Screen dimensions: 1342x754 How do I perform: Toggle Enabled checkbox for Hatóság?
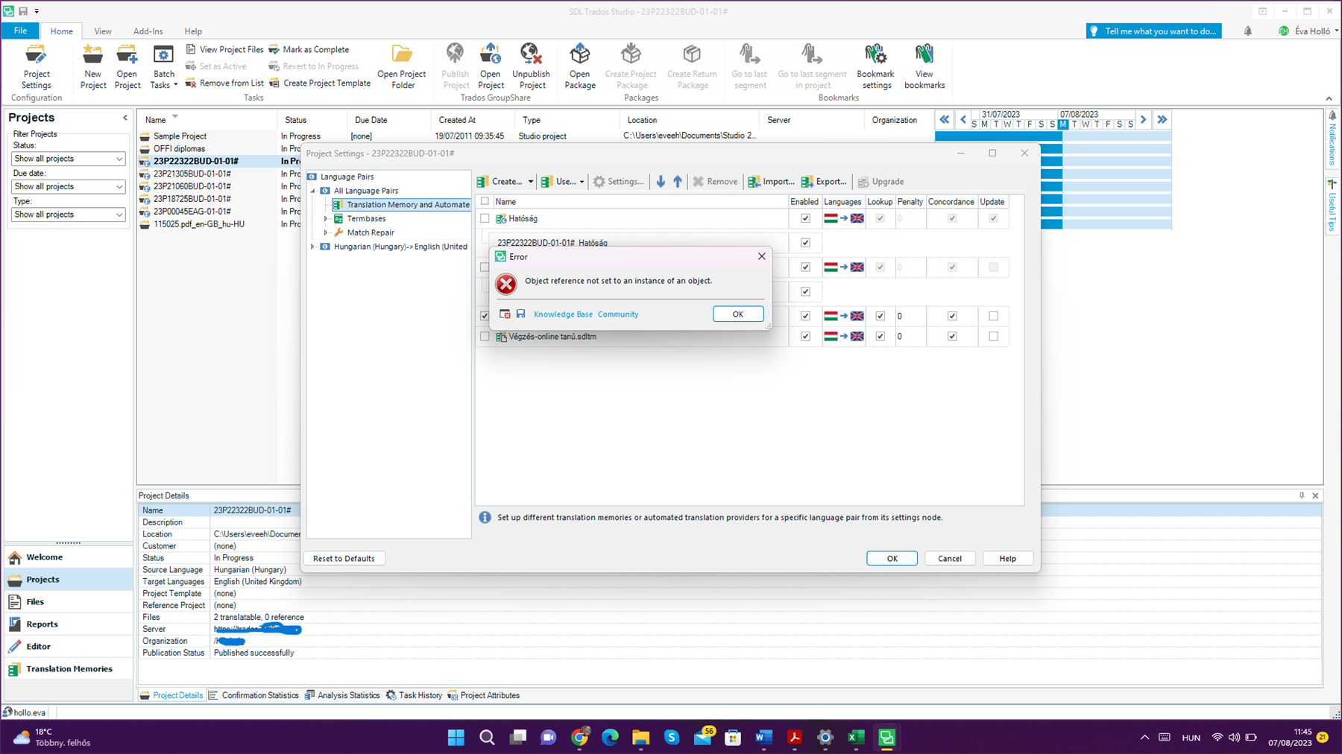(805, 218)
